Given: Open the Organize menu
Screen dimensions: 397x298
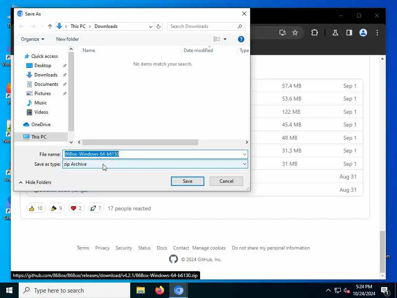Looking at the screenshot, I should 33,39.
